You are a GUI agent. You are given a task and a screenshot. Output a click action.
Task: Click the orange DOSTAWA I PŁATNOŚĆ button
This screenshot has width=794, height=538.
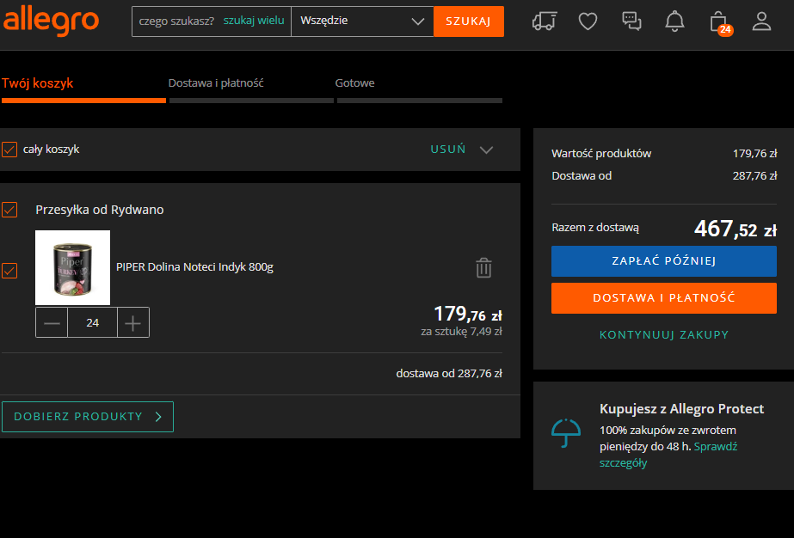coord(664,298)
